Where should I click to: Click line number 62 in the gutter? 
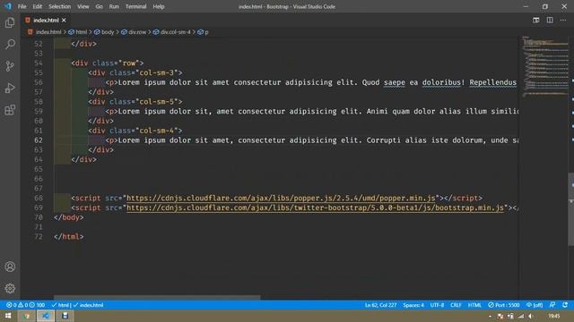39,140
